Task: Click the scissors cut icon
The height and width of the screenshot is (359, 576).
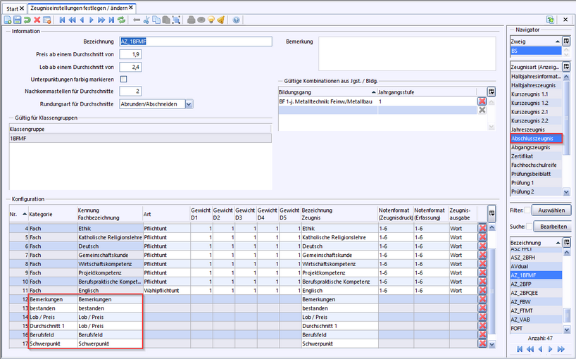Action: [x=146, y=20]
